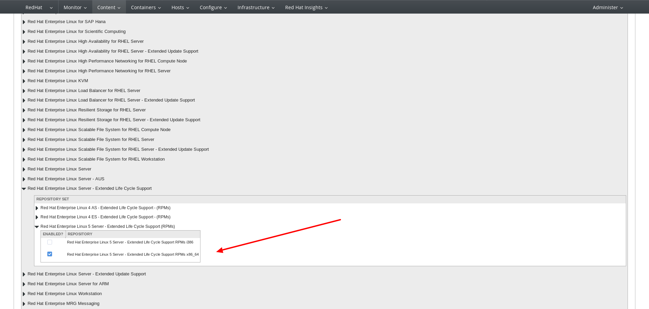Collapse Red Hat Enterprise Linux 5 Server repository set
This screenshot has height=309, width=649.
(x=37, y=226)
